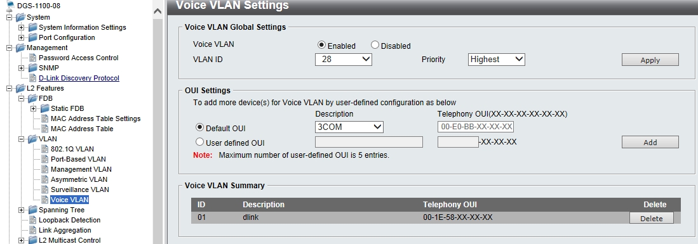Click the Port Configuration folder icon
The width and height of the screenshot is (698, 244).
coord(32,37)
